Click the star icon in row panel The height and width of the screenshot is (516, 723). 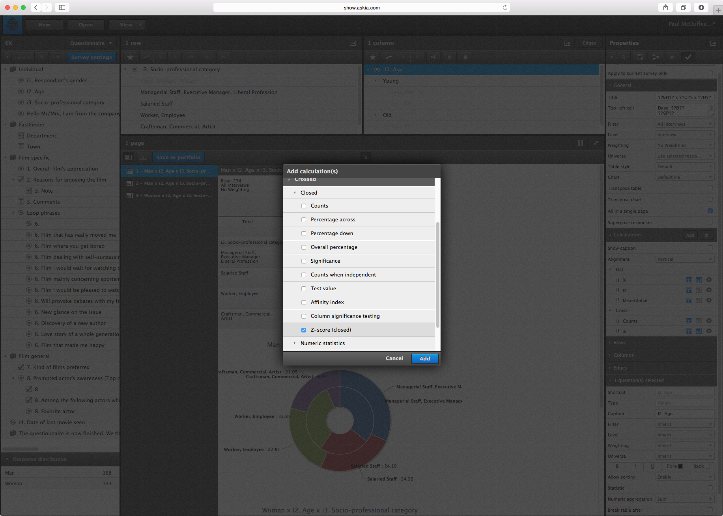pyautogui.click(x=130, y=57)
